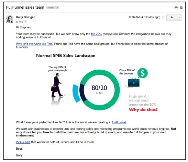Click the walking businessman figure
Image resolution: width=188 pixels, height=162 pixels.
(x=57, y=85)
